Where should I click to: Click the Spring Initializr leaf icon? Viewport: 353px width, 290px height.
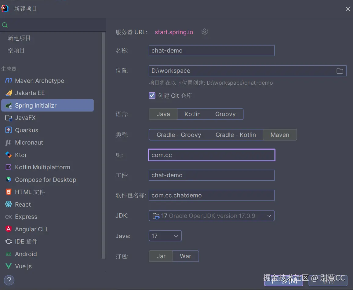point(9,105)
